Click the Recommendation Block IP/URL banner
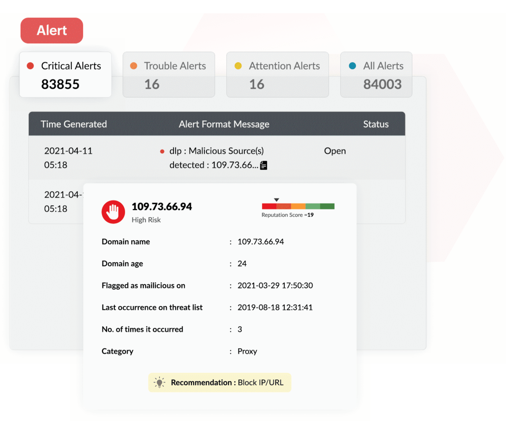The image size is (511, 421). coord(220,382)
